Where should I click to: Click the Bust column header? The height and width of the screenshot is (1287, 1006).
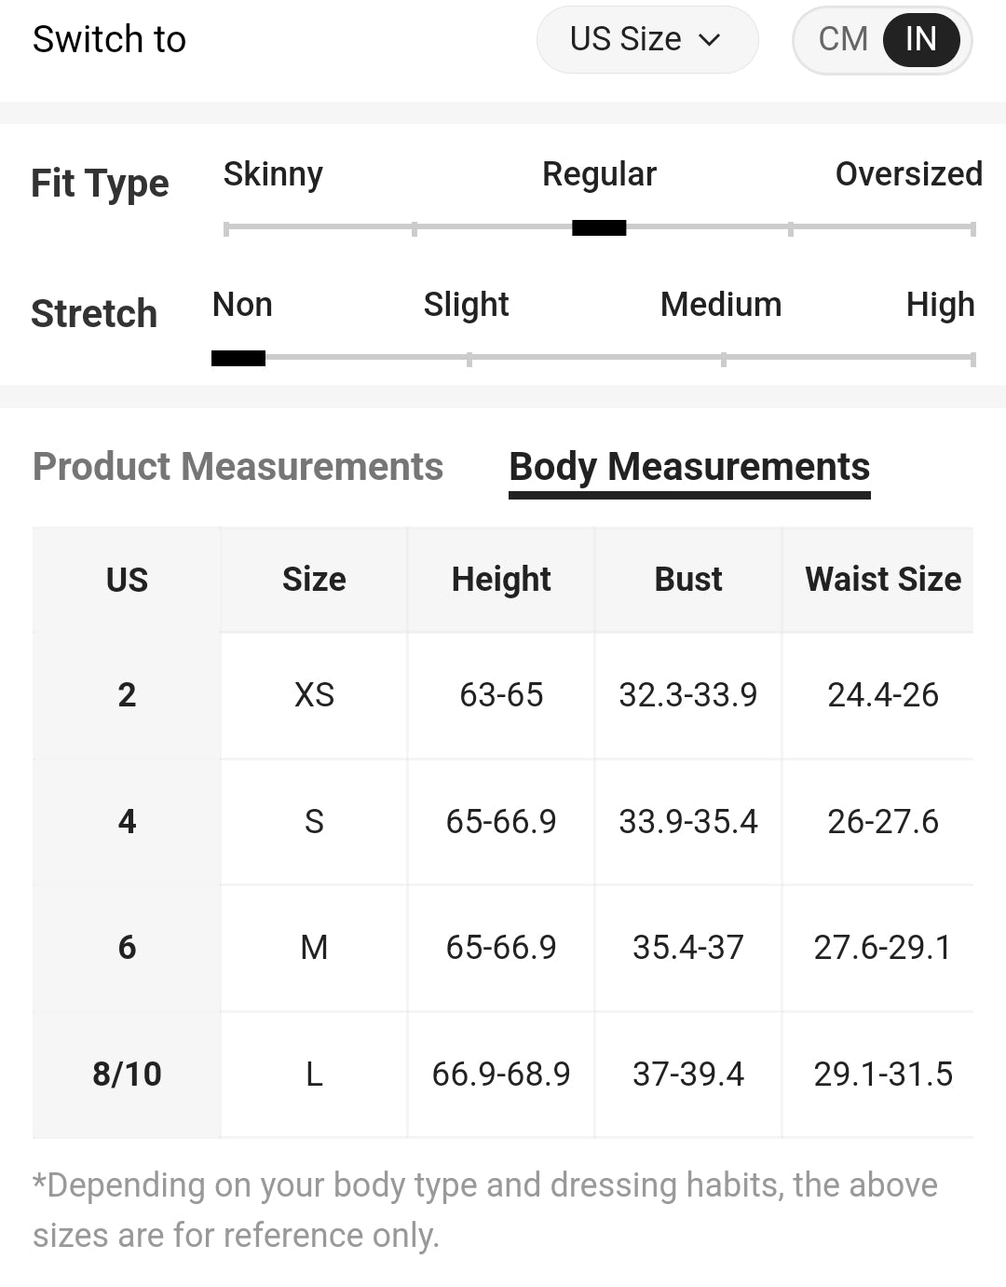click(688, 580)
